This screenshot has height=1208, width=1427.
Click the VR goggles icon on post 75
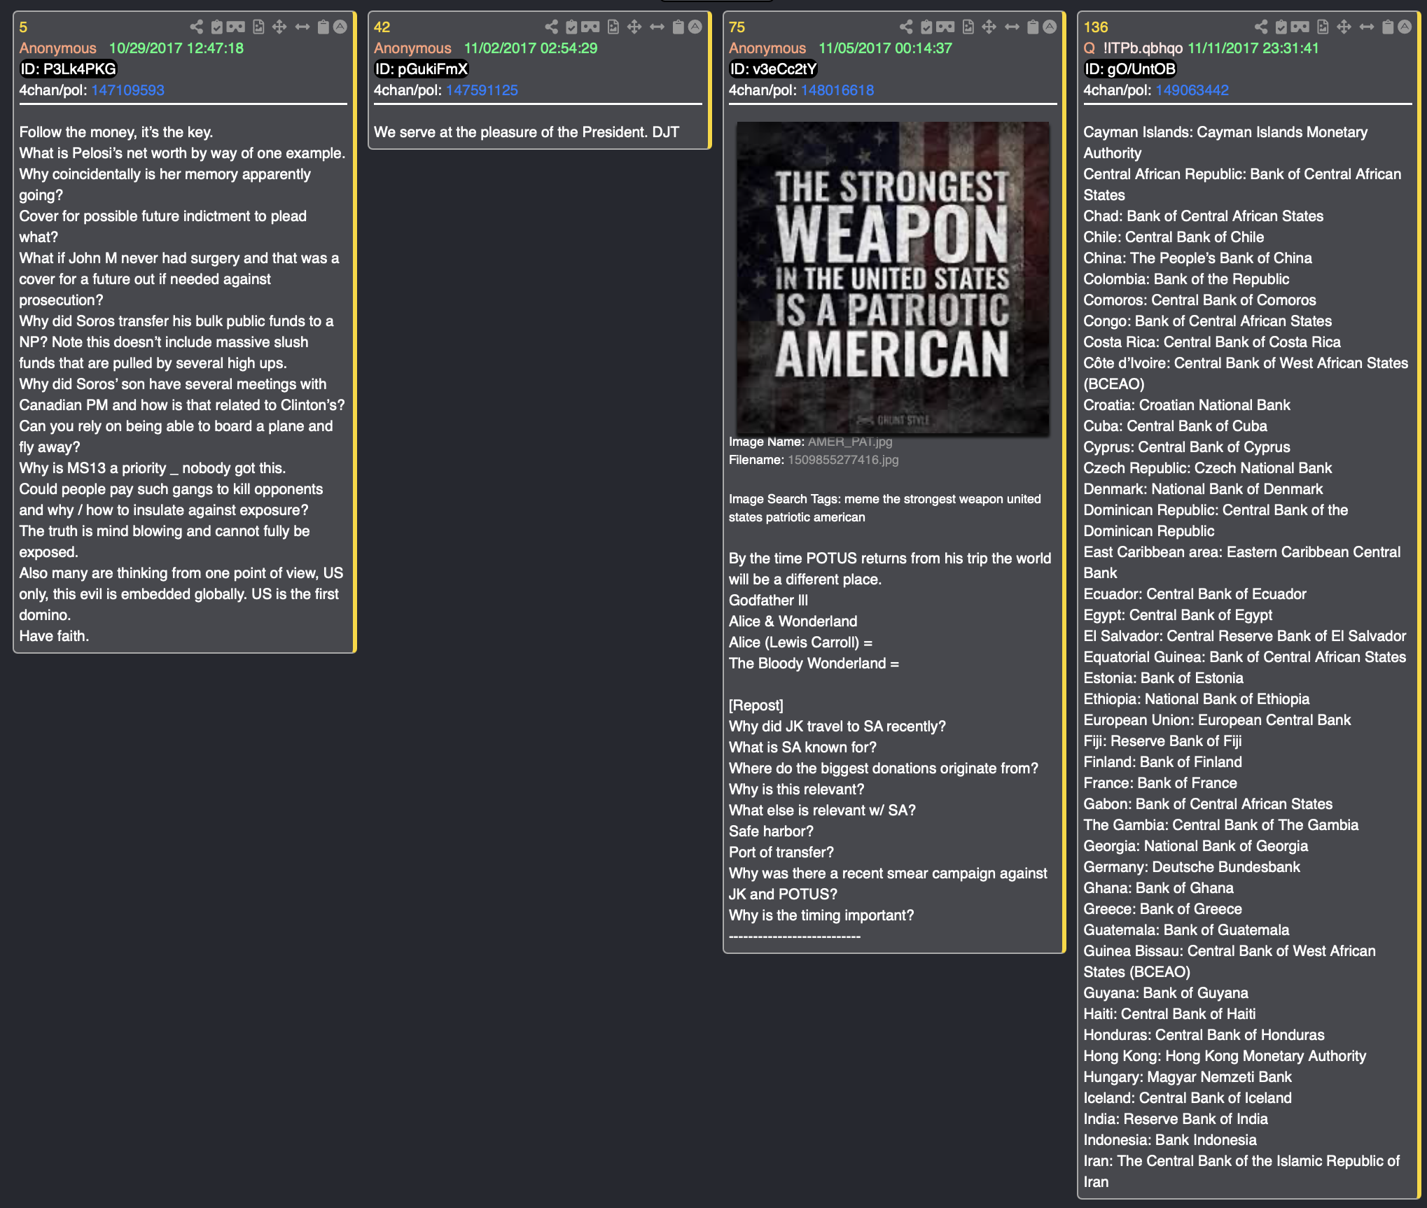point(945,27)
